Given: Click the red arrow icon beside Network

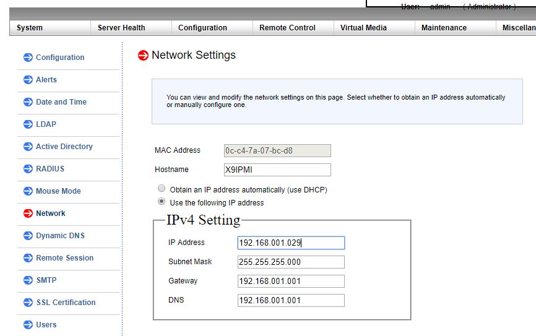Looking at the screenshot, I should (x=28, y=213).
